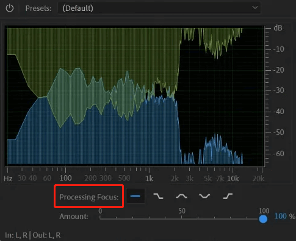
Task: Toggle the effect power button
Action: tap(10, 8)
